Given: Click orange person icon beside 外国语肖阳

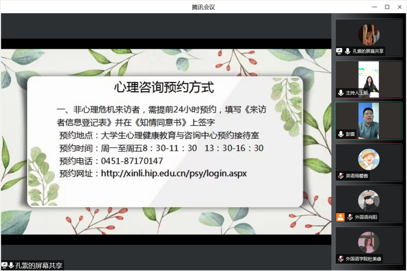Looking at the screenshot, I should pyautogui.click(x=340, y=217).
